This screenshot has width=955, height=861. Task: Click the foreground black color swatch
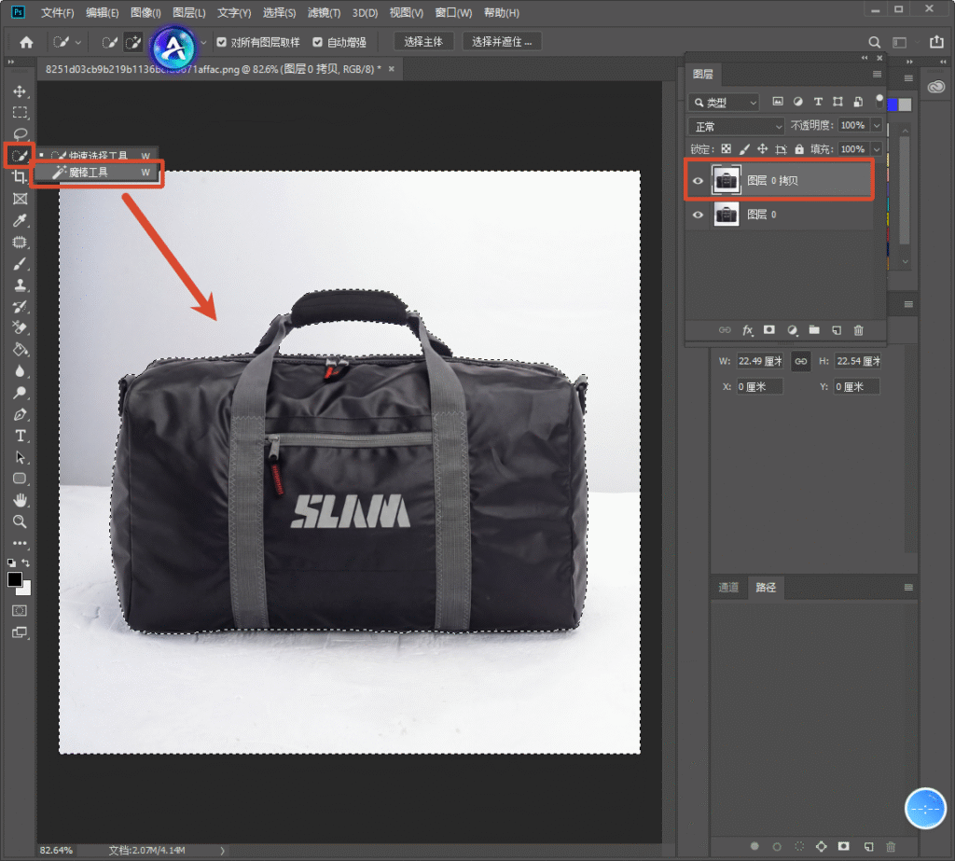point(15,579)
